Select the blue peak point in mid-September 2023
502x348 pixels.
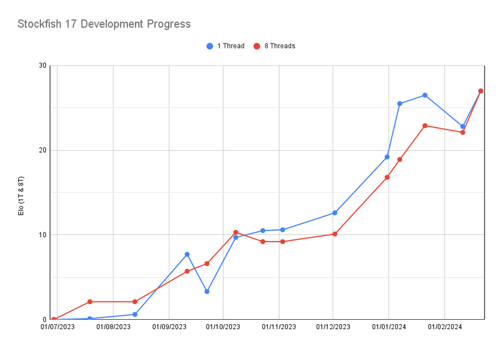coord(187,254)
